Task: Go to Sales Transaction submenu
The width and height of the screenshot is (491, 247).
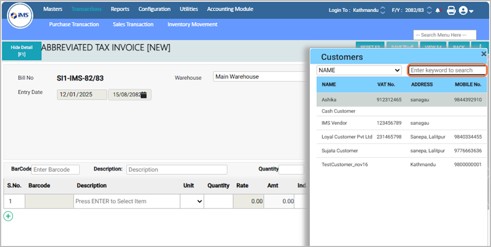Action: click(133, 24)
